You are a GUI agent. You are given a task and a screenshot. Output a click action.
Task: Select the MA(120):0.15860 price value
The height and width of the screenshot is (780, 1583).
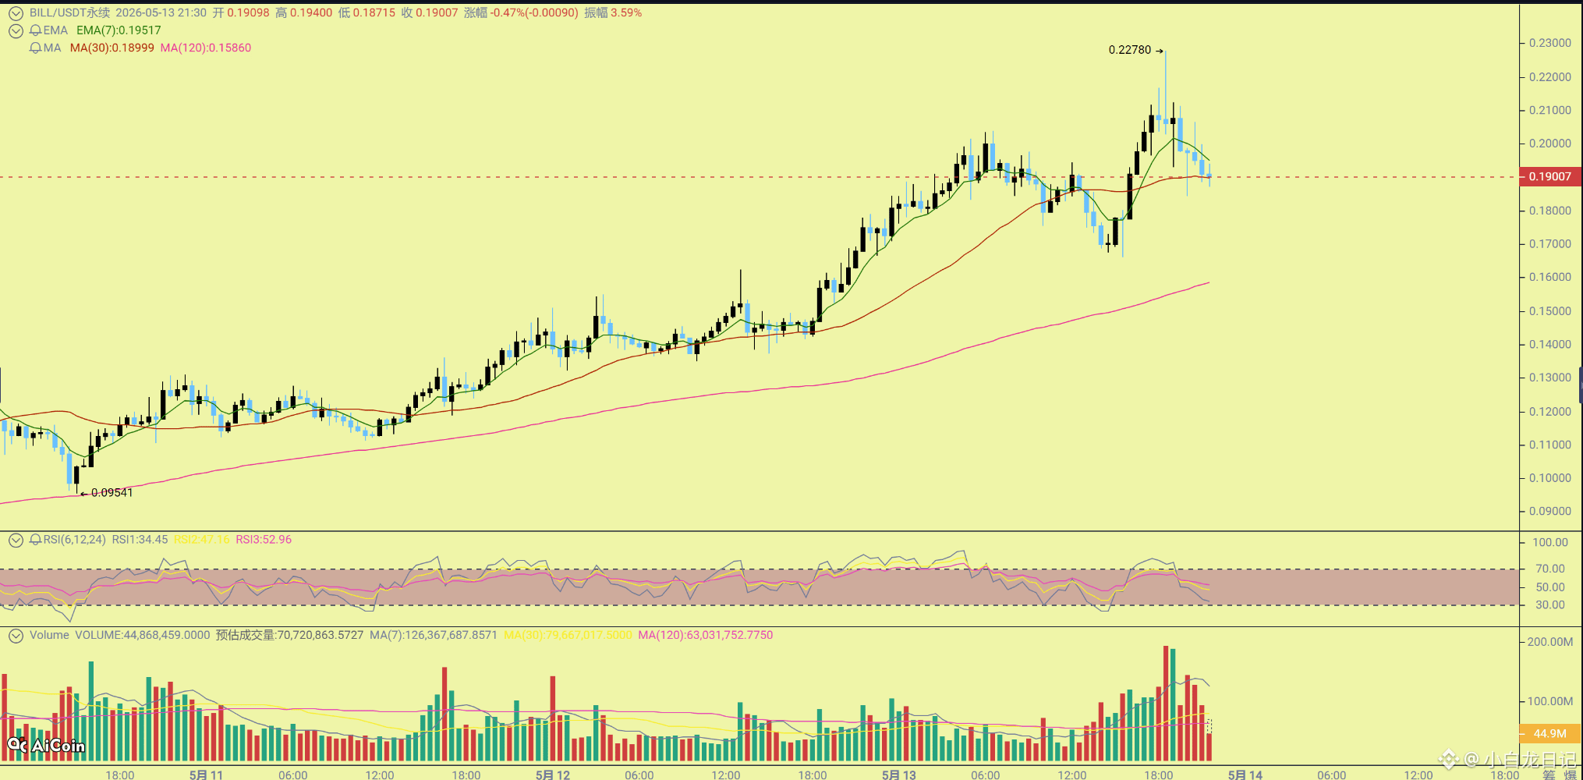(206, 48)
